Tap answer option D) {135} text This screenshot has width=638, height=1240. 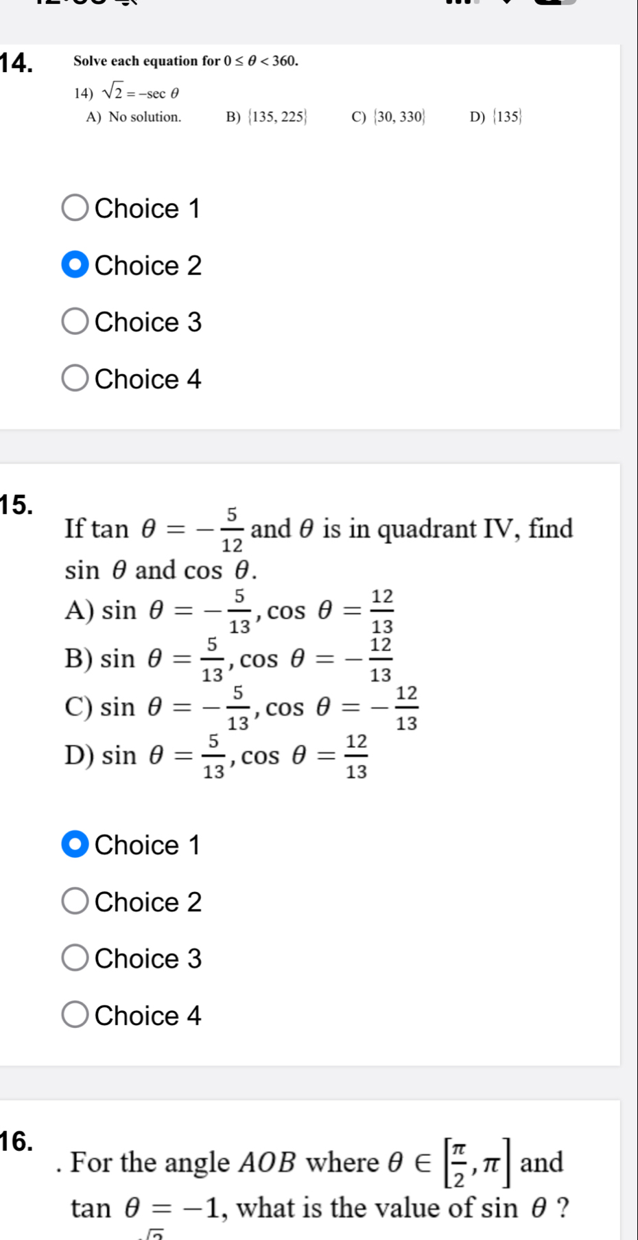pyautogui.click(x=497, y=117)
